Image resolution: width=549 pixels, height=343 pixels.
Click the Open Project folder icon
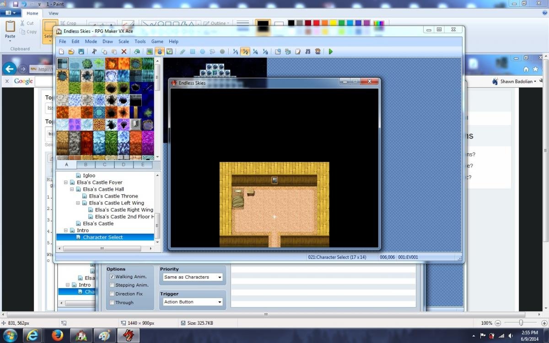click(x=71, y=52)
